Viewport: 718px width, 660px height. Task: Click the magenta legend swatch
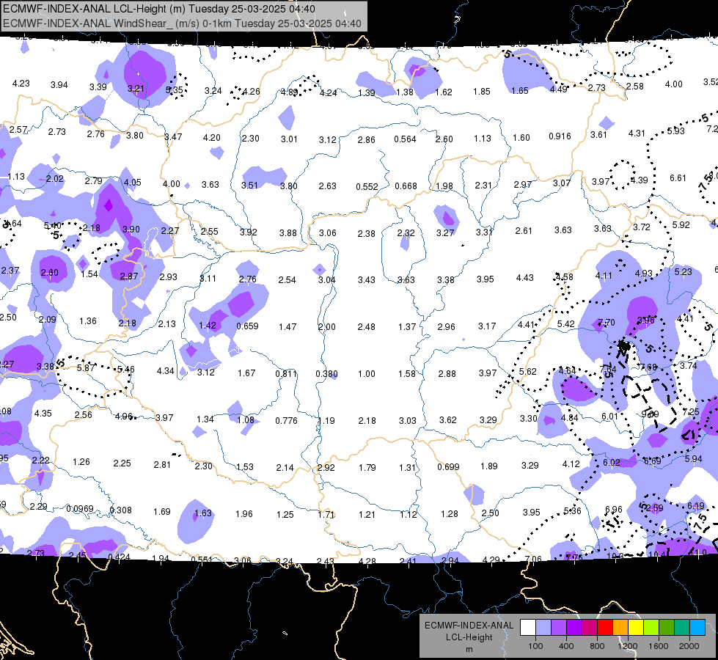point(590,627)
